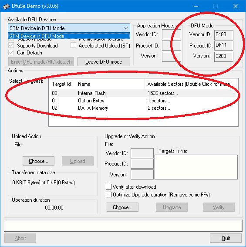Select the Option Bytes target row
246x247 pixels.
[x=144, y=101]
